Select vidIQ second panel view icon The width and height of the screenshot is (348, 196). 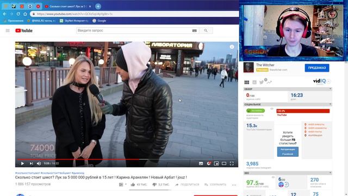(254, 82)
